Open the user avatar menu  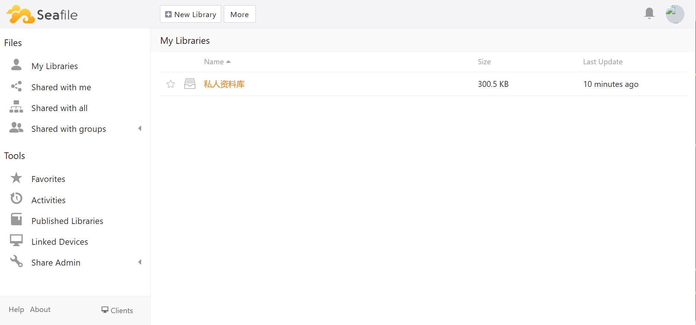tap(675, 14)
